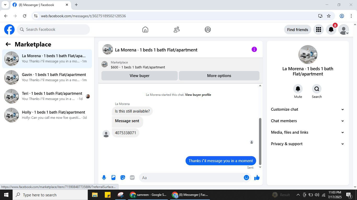Screen dimensions: 357x200
Task: Click the back arrow beside Marketplace
Action: click(x=8, y=44)
